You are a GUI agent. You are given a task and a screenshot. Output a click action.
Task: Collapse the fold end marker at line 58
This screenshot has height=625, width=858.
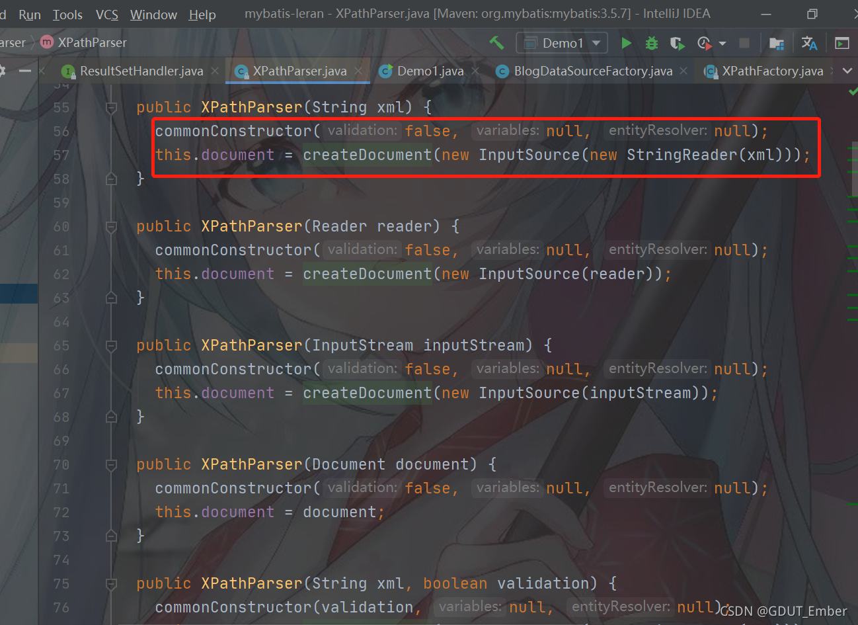point(111,179)
